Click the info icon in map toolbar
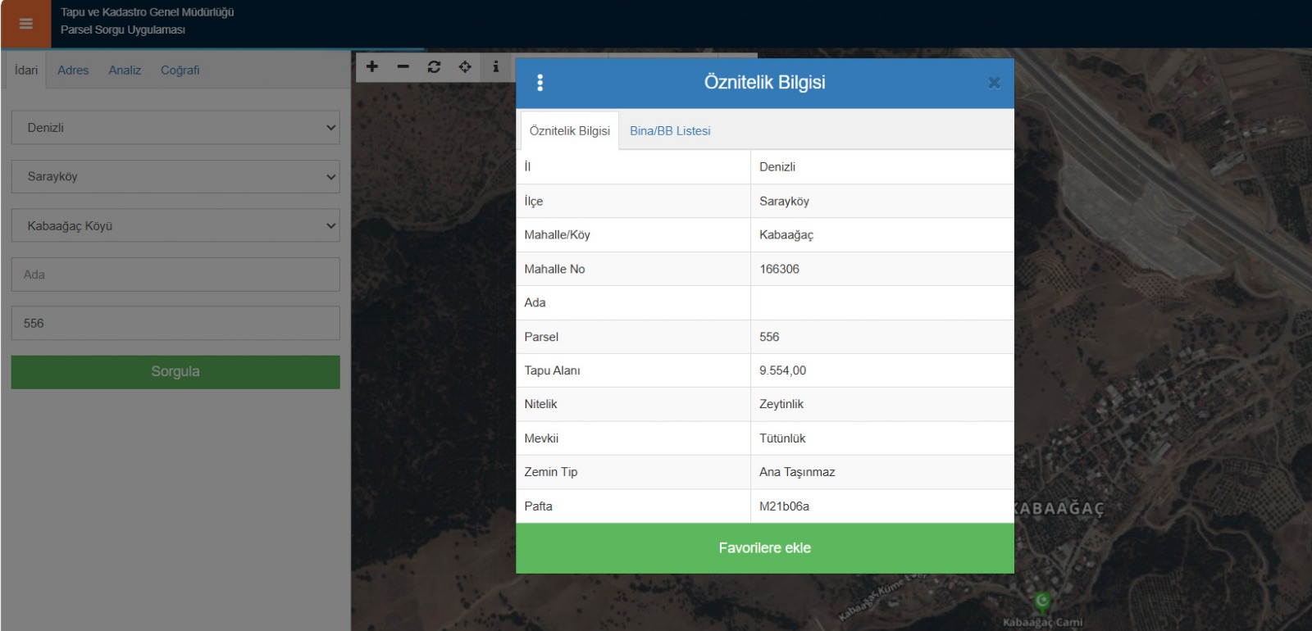 [495, 66]
